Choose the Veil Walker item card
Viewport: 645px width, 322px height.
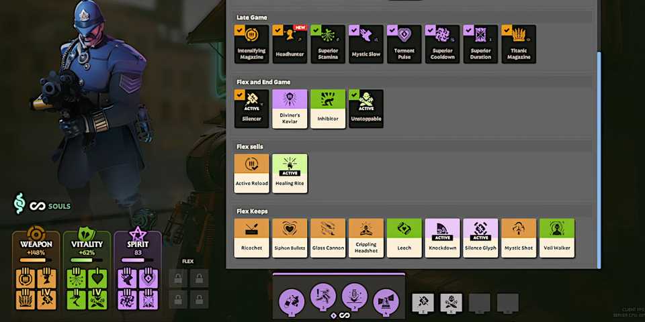557,237
